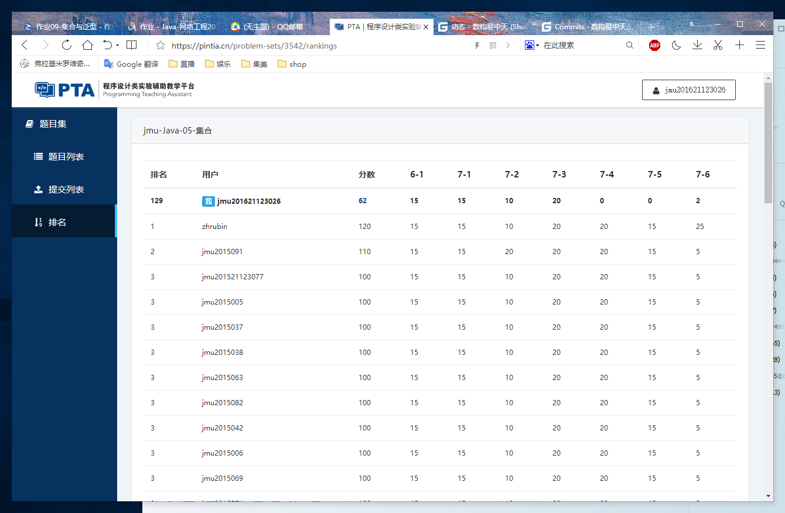Bookmark this page with the star icon

pos(160,45)
